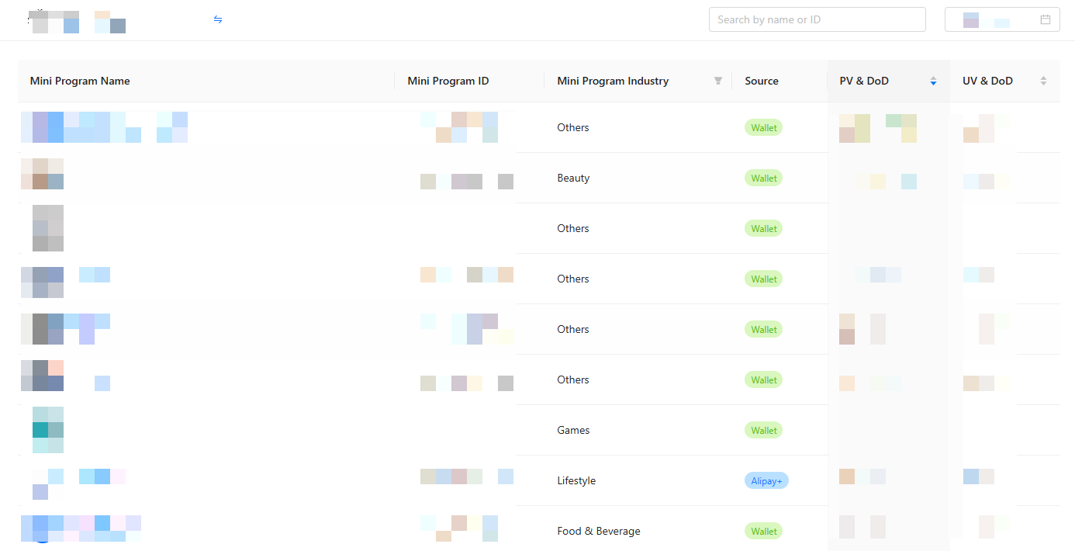The image size is (1075, 551).
Task: Click the Mini Program ID column header
Action: 448,81
